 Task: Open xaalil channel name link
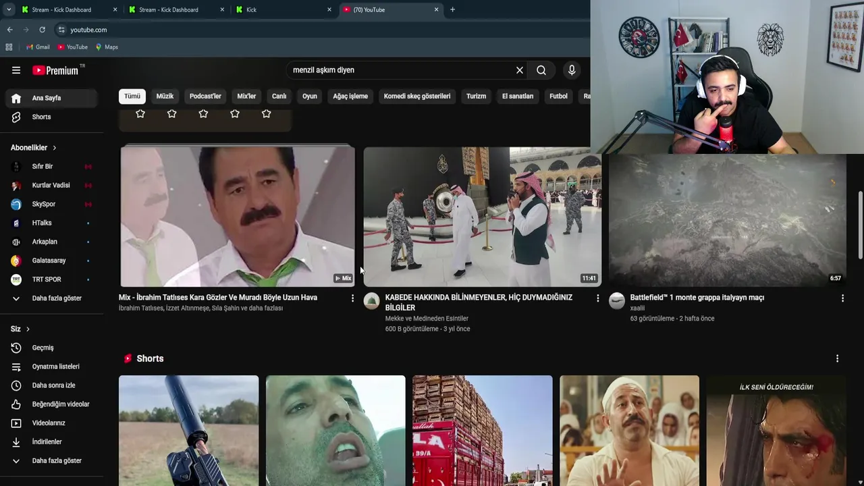tap(637, 308)
